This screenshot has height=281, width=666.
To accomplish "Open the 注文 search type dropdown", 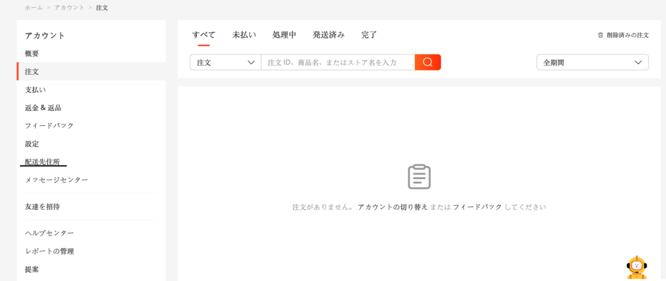I will coord(225,62).
